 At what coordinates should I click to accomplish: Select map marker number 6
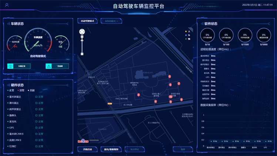click(x=170, y=77)
